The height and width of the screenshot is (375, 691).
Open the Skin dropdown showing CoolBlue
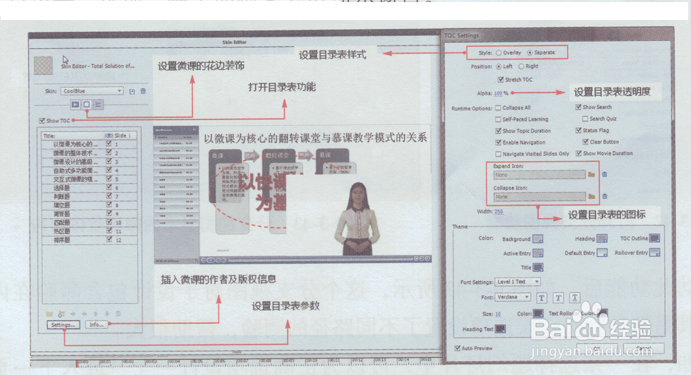[92, 91]
